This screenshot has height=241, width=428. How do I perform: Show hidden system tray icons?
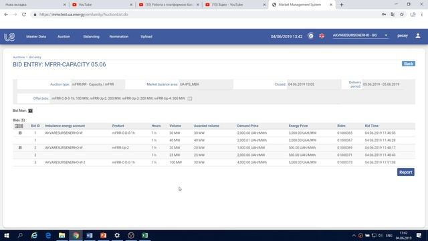[x=354, y=235]
